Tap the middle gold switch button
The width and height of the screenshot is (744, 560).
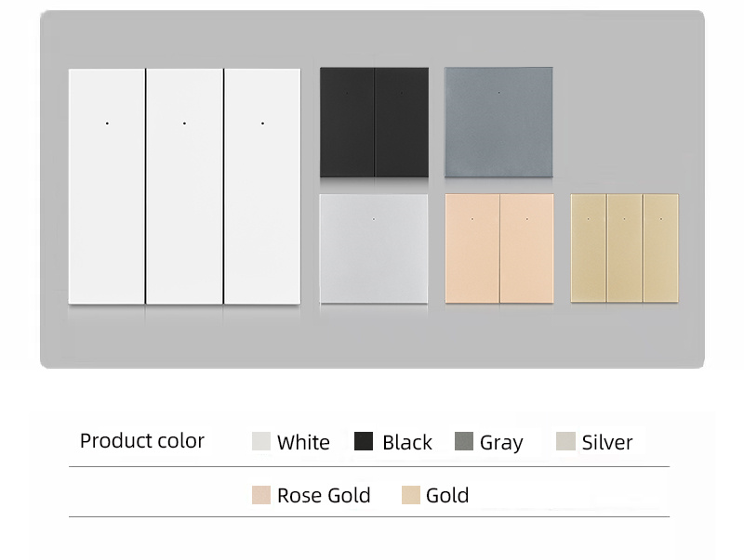pos(624,248)
